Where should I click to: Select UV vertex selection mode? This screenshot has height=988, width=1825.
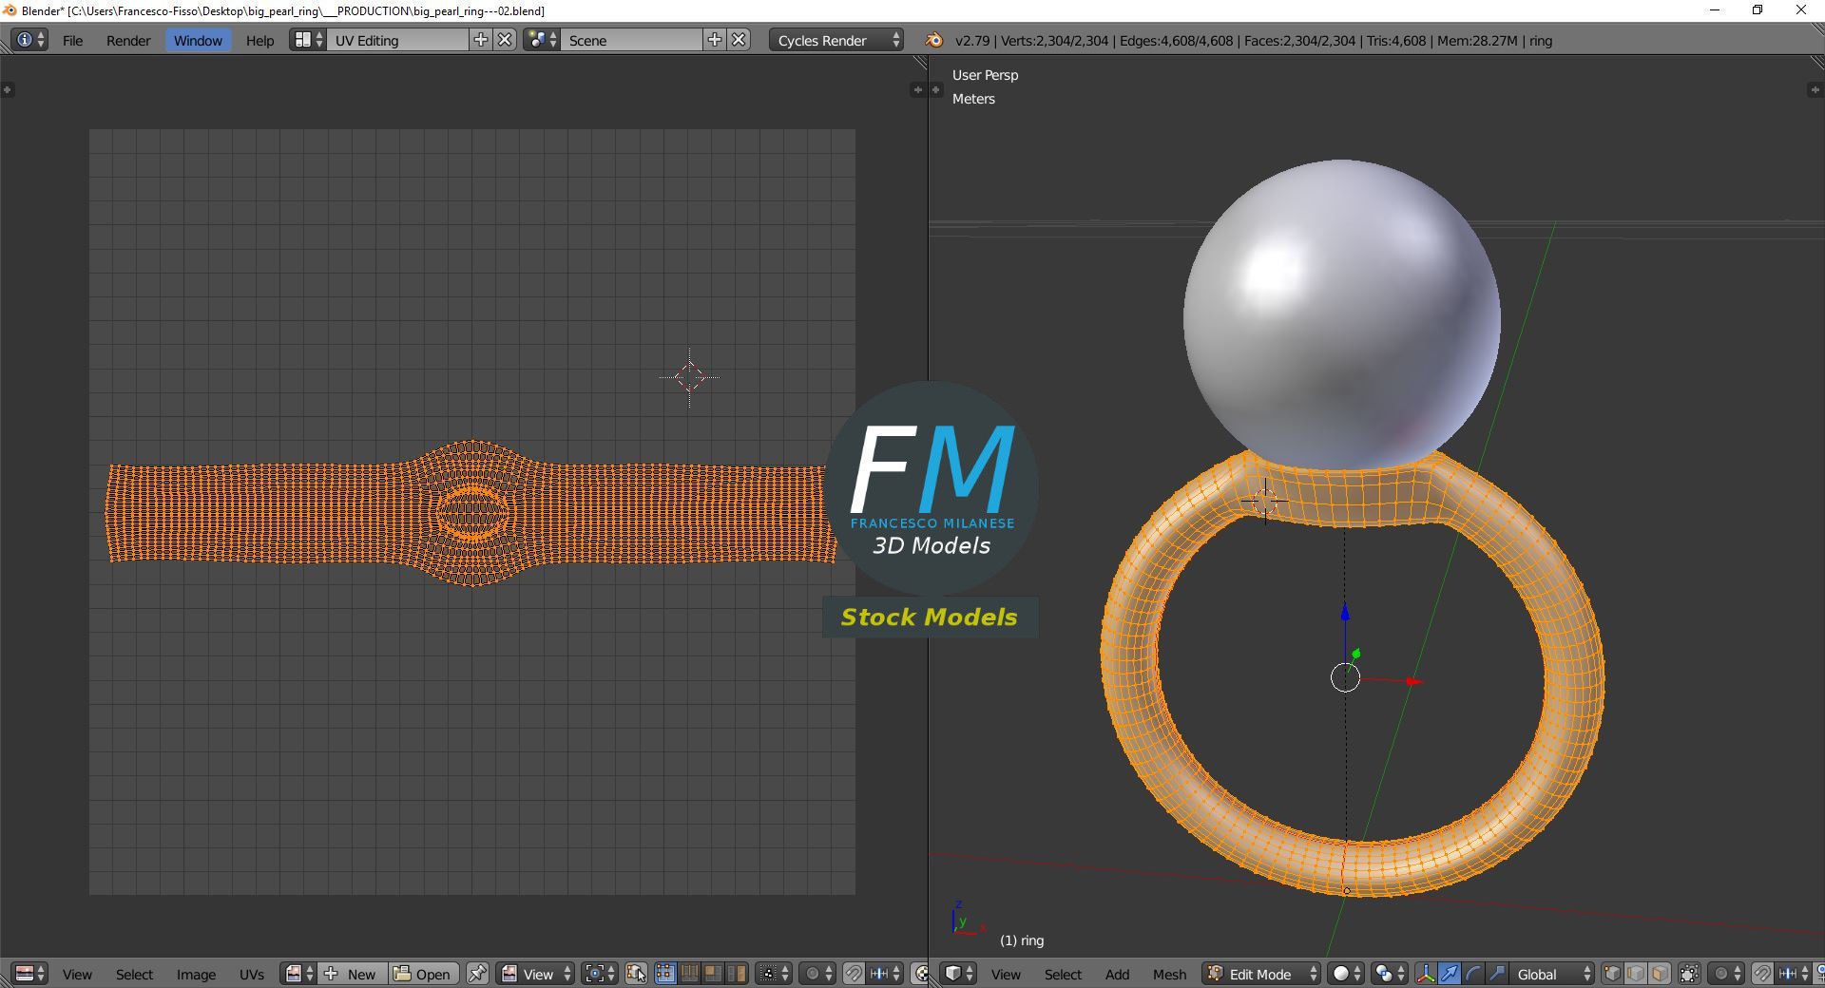coord(665,974)
